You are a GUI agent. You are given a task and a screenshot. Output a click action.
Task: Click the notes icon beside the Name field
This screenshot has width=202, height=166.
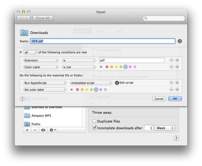[x=180, y=41]
